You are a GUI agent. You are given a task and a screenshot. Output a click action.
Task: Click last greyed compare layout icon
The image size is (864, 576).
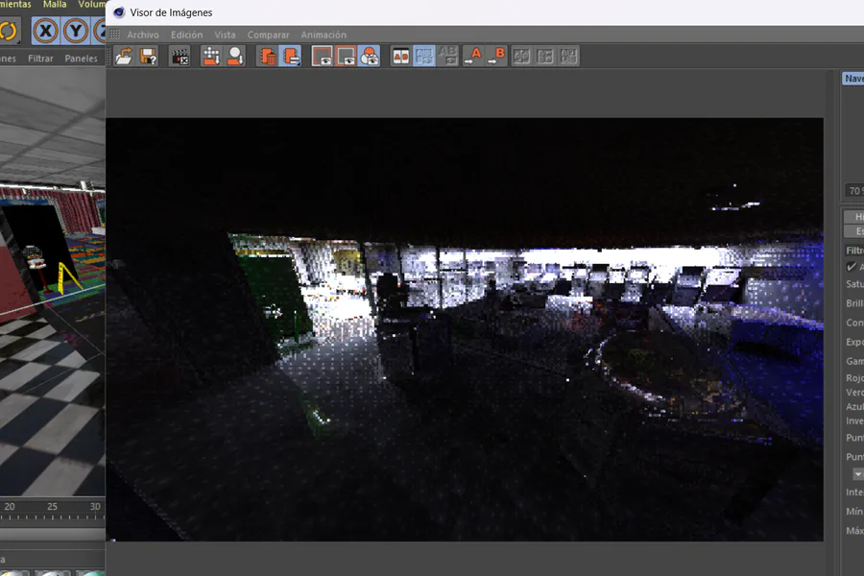[568, 57]
